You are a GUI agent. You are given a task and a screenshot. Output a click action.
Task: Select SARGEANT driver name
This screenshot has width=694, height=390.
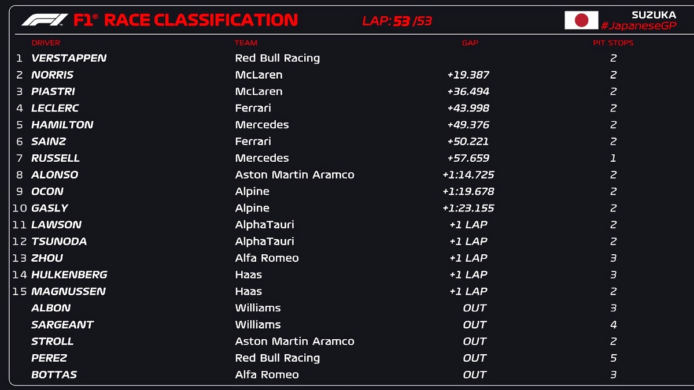[x=62, y=325]
